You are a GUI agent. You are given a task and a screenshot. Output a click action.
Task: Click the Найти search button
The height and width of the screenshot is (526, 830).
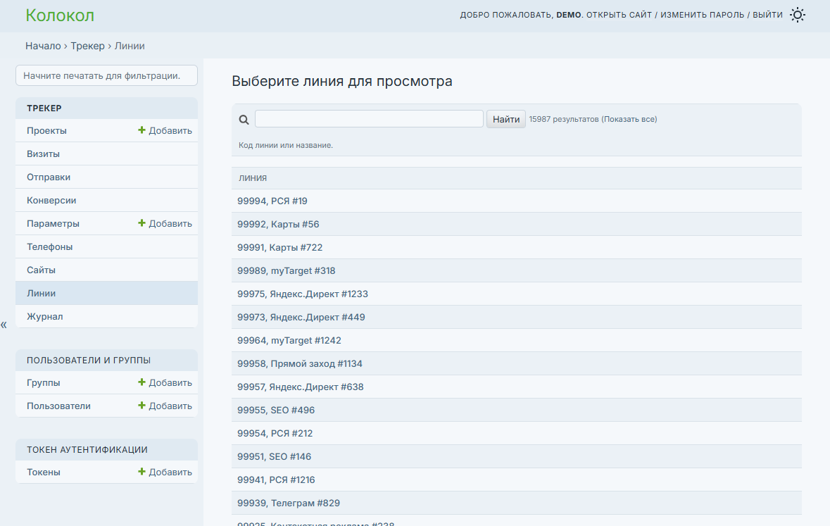click(506, 119)
